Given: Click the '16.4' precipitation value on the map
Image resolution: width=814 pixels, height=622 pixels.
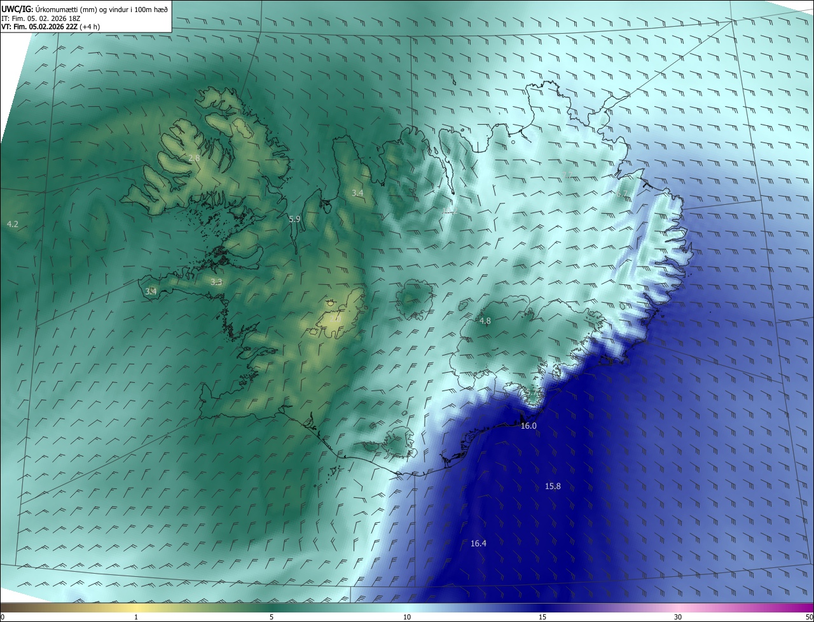Looking at the screenshot, I should coord(478,543).
